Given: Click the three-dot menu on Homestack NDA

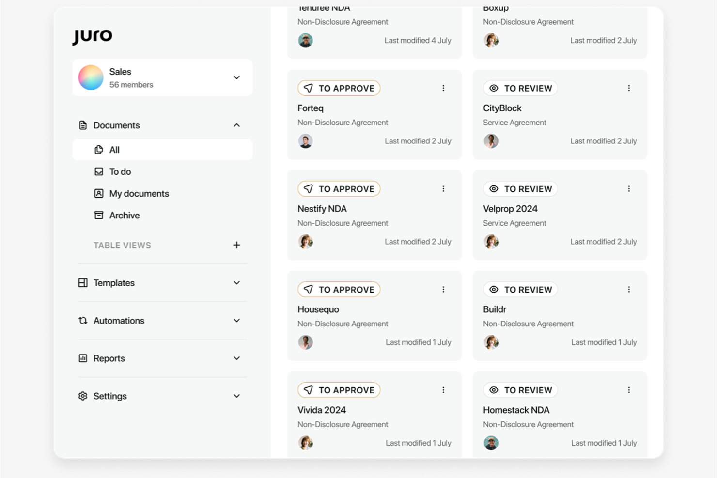Looking at the screenshot, I should [629, 390].
